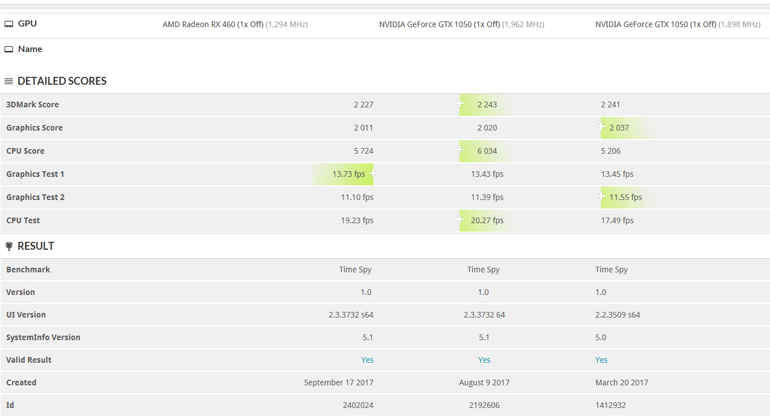Click the monitor icon beside GPU
Image resolution: width=770 pixels, height=417 pixels.
(x=8, y=24)
